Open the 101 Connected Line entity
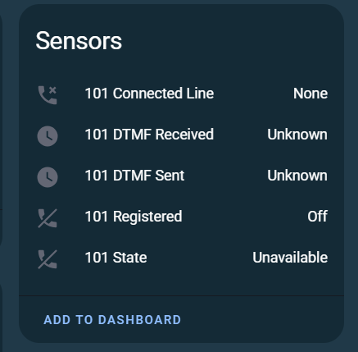Viewport: 358px width, 352px height. click(149, 94)
